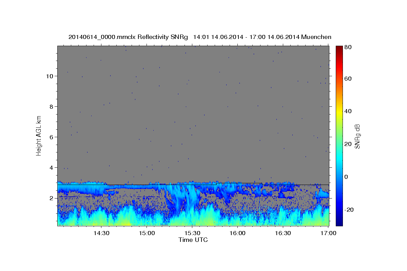This screenshot has width=407, height=271.
Task: Click the 'Time UTC' axis label
Action: click(x=193, y=240)
